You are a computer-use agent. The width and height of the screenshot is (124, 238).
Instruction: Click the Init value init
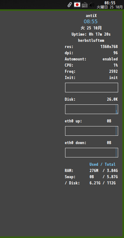(113, 77)
